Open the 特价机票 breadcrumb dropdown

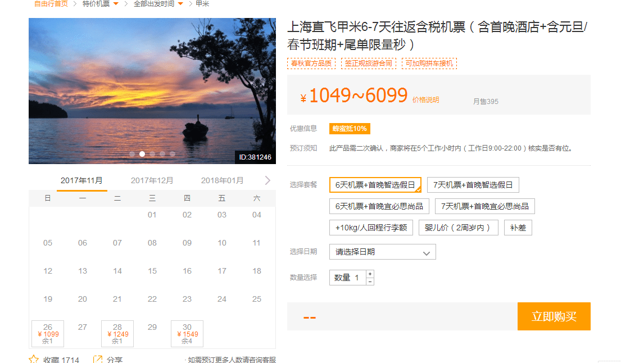coord(100,4)
